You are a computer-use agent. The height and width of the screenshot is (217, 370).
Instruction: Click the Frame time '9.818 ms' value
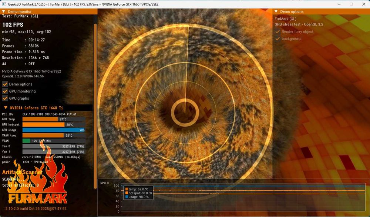pos(37,52)
